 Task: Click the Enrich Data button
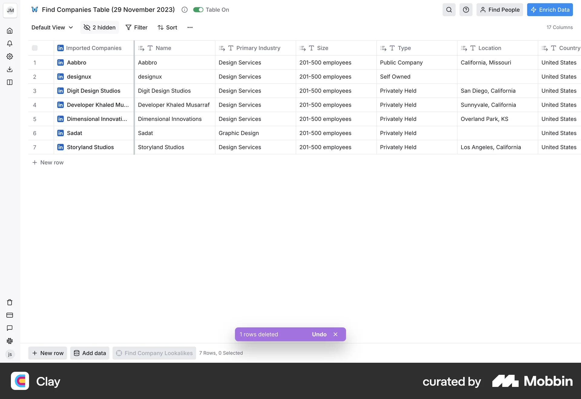click(x=550, y=10)
